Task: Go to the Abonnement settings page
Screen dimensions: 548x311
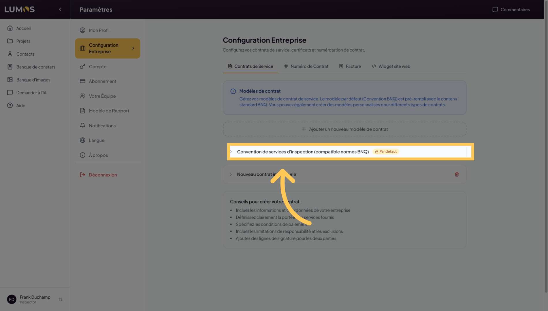Action: [x=102, y=81]
